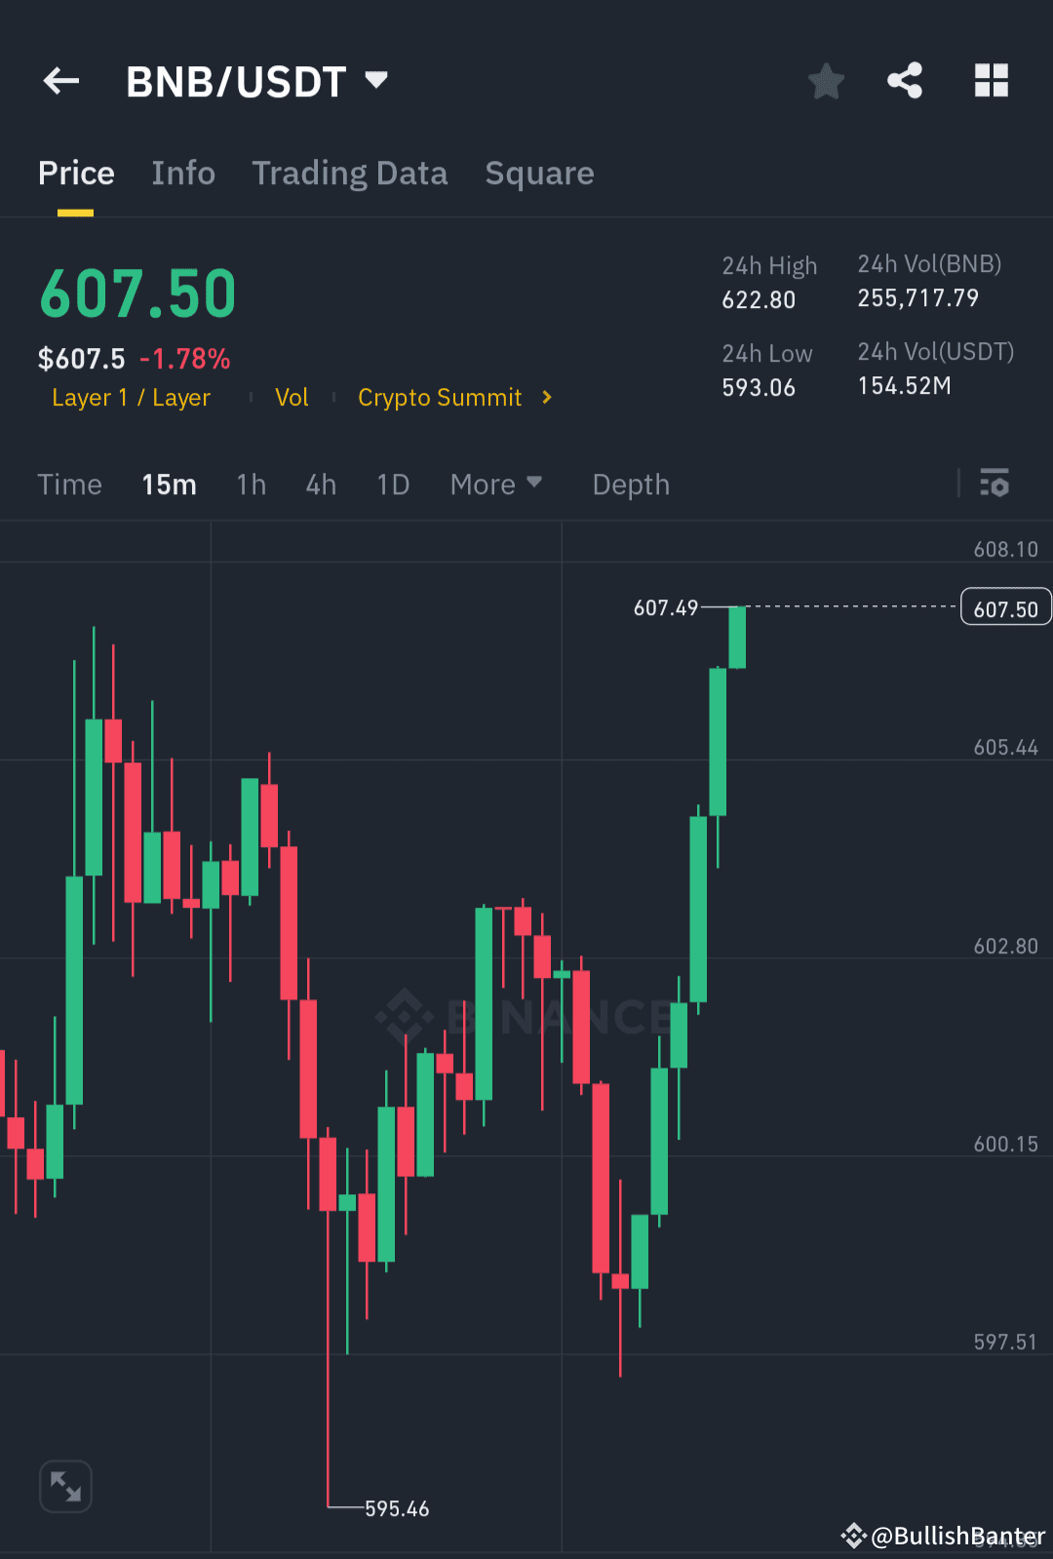Open the Info tab
1053x1559 pixels.
pos(182,173)
